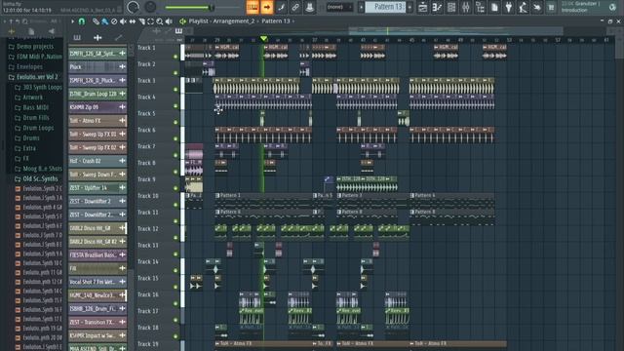Select HoE - Crash 02 in the picker
Viewport: 624px width, 351px height.
(97, 161)
